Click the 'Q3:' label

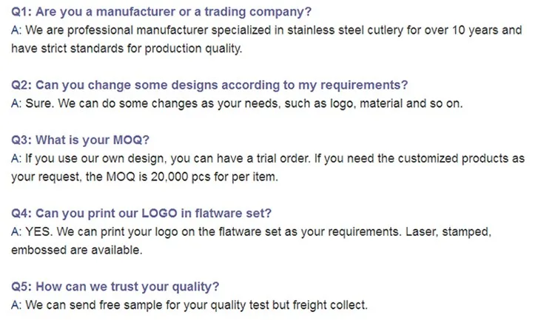(x=21, y=140)
